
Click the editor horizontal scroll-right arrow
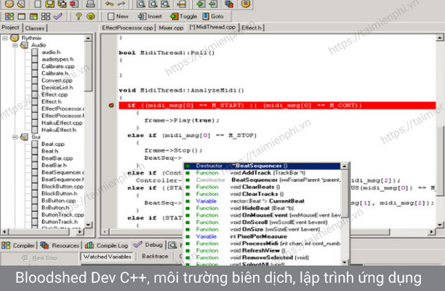coord(432,232)
